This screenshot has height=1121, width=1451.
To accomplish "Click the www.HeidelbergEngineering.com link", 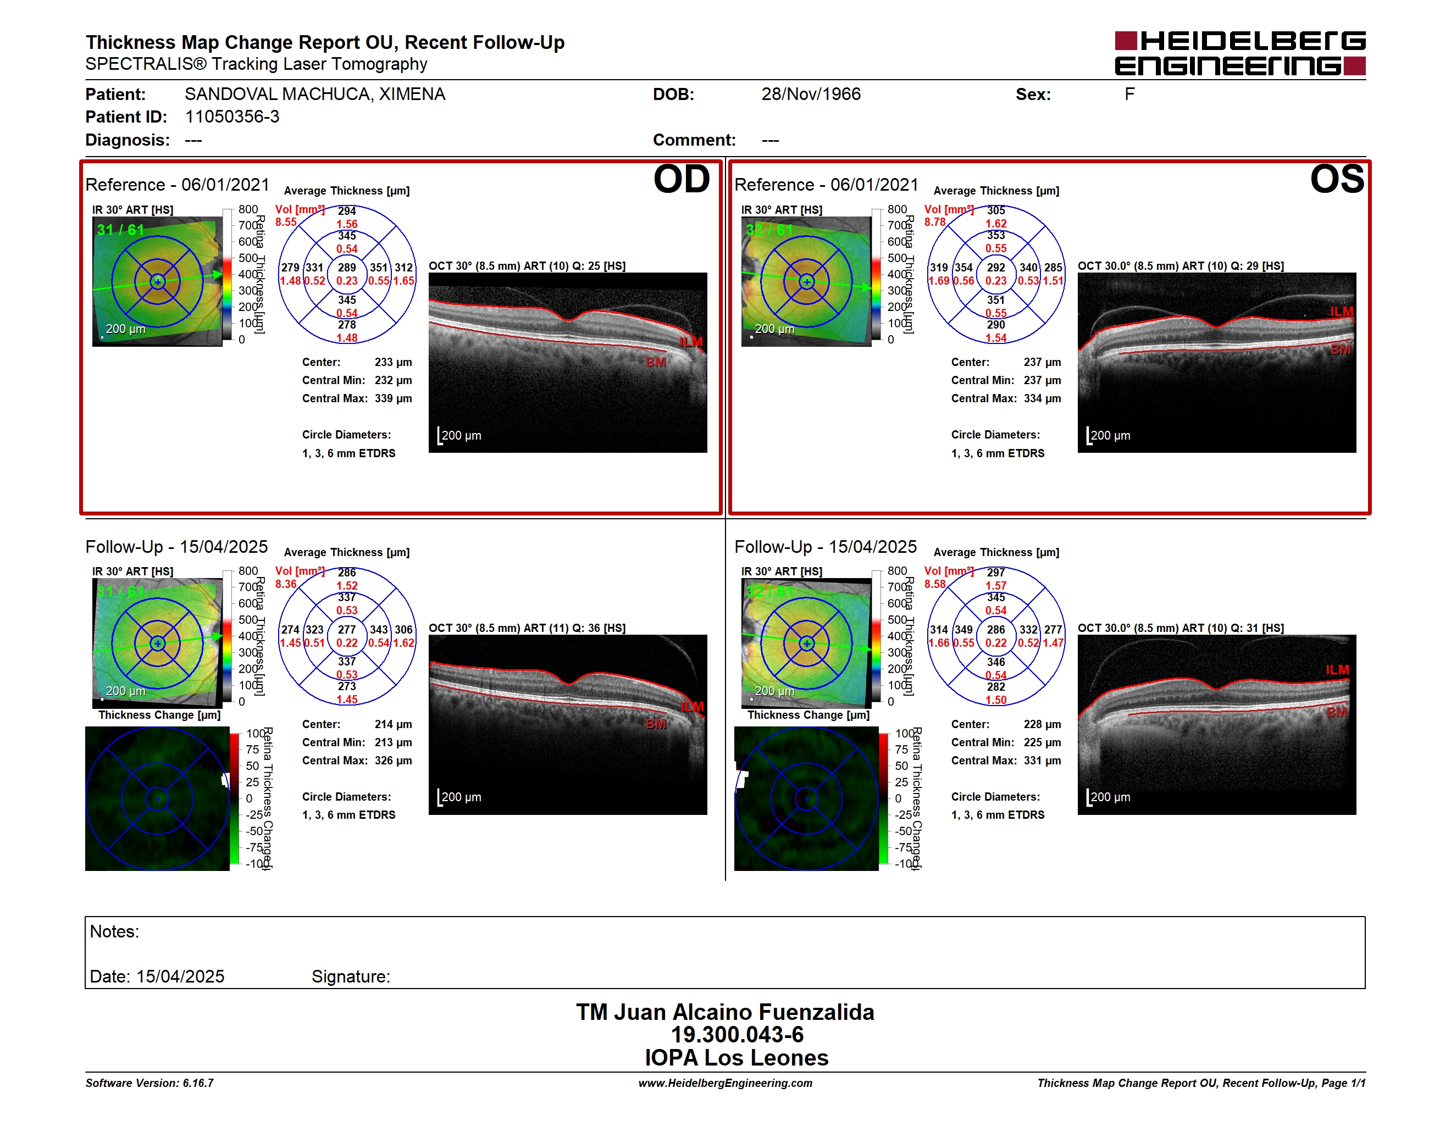I will click(x=725, y=1083).
